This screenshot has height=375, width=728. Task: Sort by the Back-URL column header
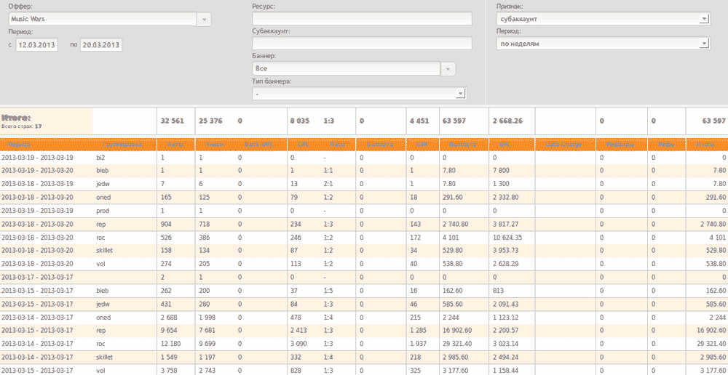(258, 145)
